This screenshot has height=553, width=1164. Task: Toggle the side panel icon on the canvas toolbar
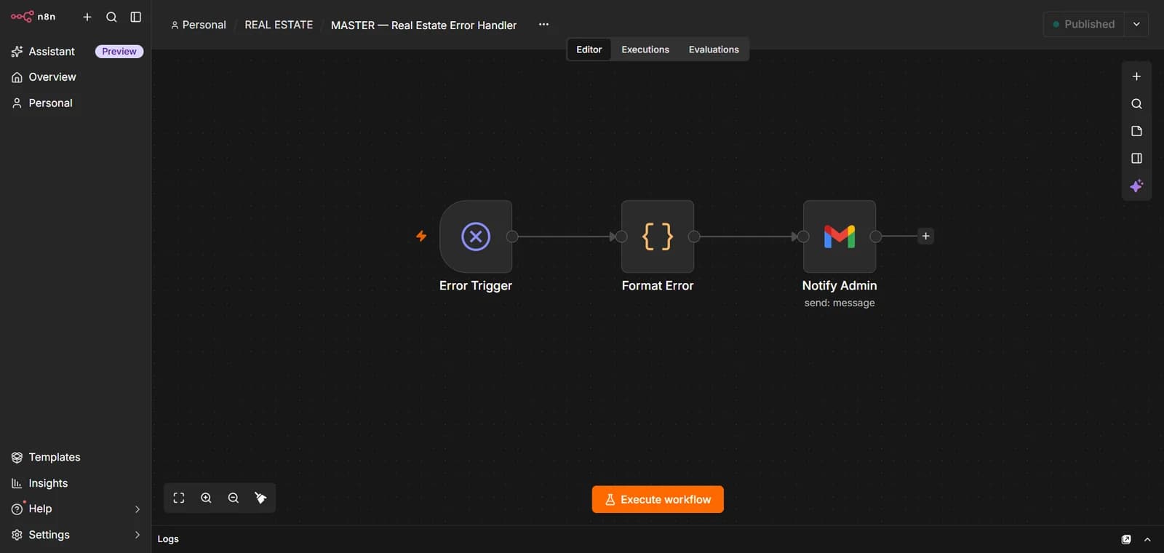[1136, 159]
